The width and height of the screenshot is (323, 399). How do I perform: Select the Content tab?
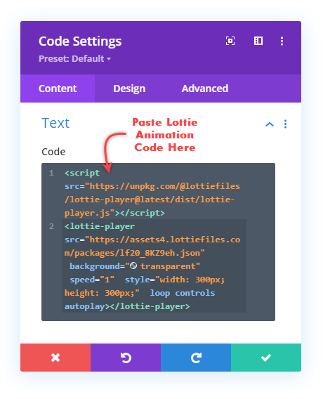click(x=58, y=89)
